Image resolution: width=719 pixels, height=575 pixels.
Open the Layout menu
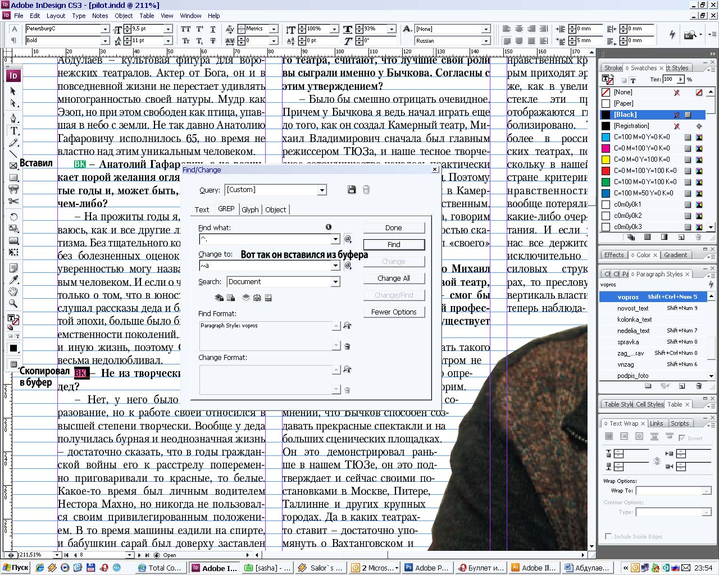[56, 16]
